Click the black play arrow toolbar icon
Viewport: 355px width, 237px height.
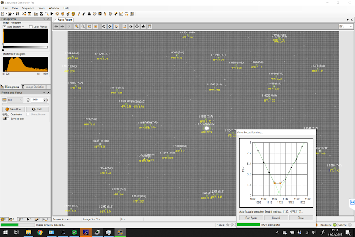[52, 14]
